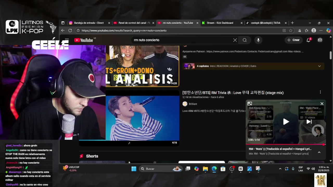Open the ANALISIS video thumbnail

(x=142, y=66)
